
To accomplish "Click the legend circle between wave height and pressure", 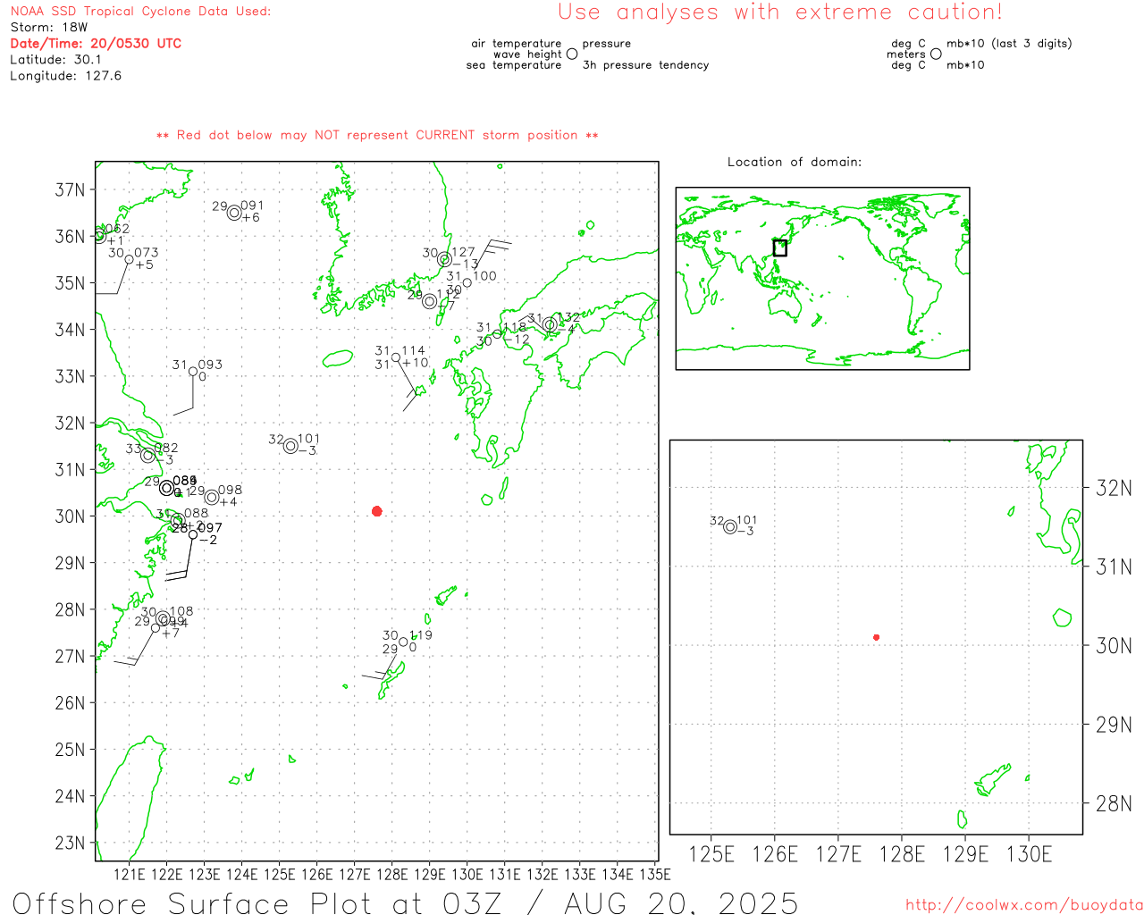I will point(572,54).
